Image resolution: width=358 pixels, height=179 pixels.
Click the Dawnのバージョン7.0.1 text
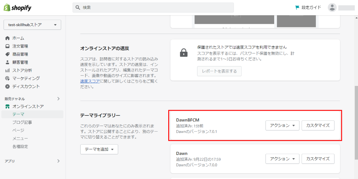pos(196,131)
